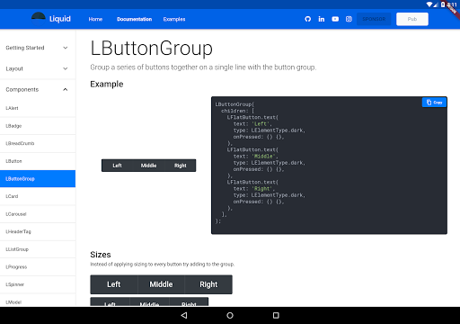This screenshot has height=324, width=460.
Task: Click the SPONSOR button
Action: [x=374, y=19]
